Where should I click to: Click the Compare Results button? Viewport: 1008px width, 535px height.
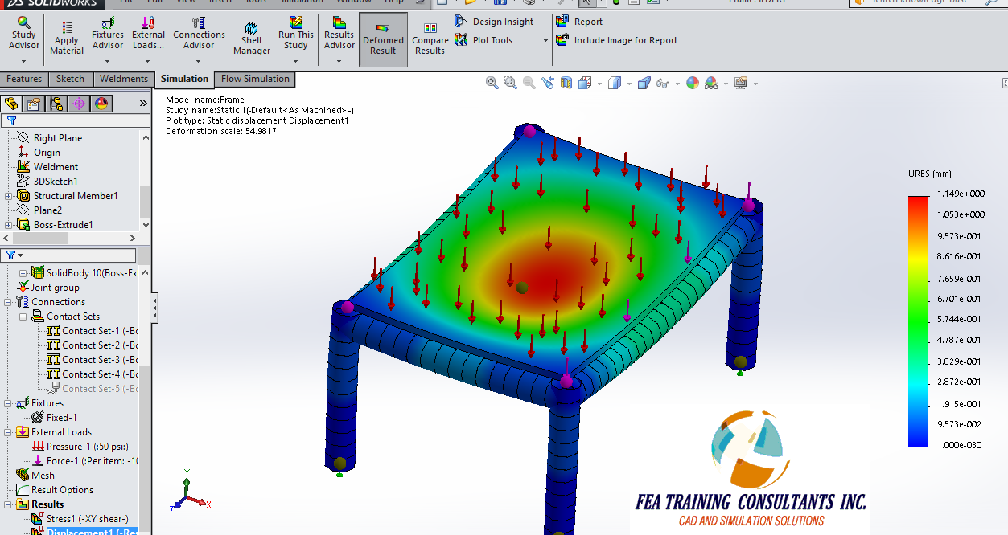(x=430, y=35)
